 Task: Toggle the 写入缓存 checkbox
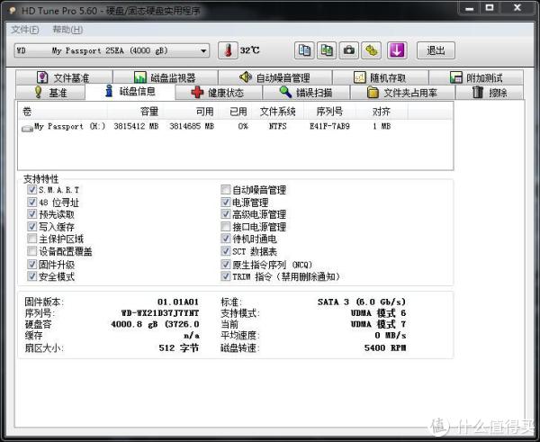click(32, 226)
